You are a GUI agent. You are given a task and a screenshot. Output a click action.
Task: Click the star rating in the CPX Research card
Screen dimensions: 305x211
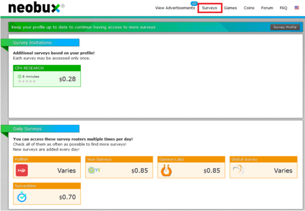pyautogui.click(x=27, y=81)
